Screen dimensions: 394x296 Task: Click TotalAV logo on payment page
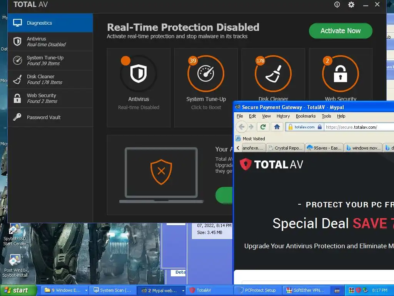[271, 164]
